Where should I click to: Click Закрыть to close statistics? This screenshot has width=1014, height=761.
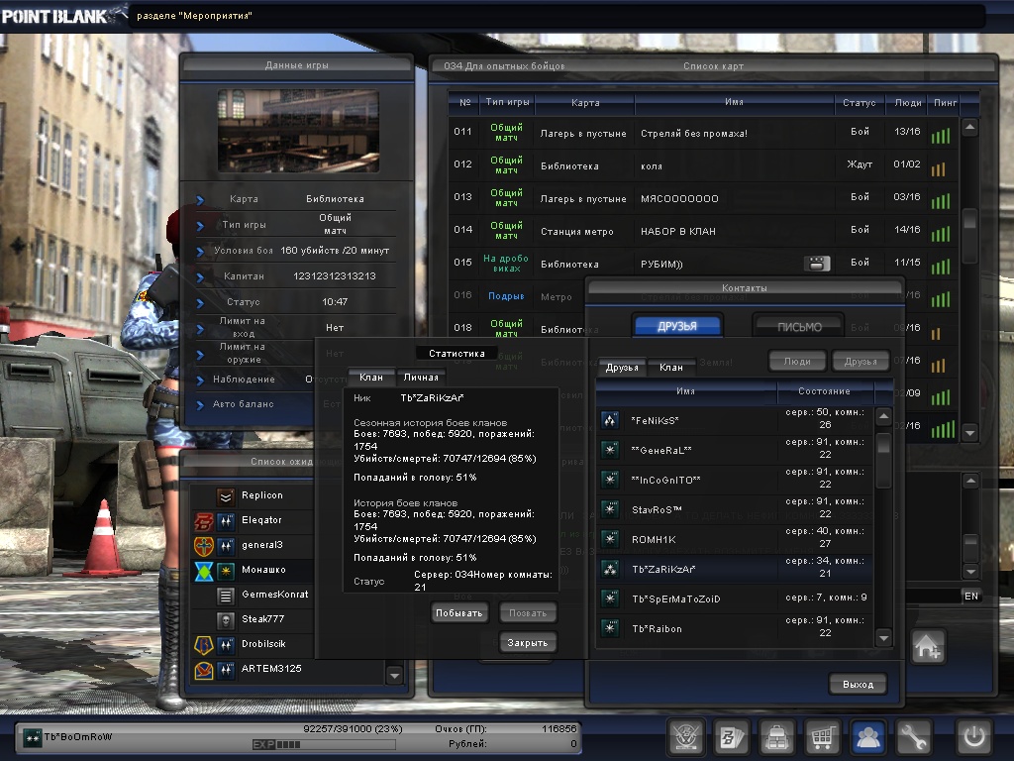pyautogui.click(x=528, y=642)
